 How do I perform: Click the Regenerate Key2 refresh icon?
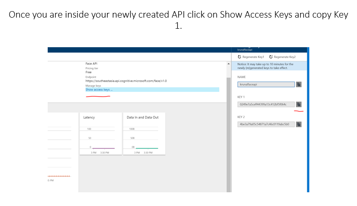271,57
